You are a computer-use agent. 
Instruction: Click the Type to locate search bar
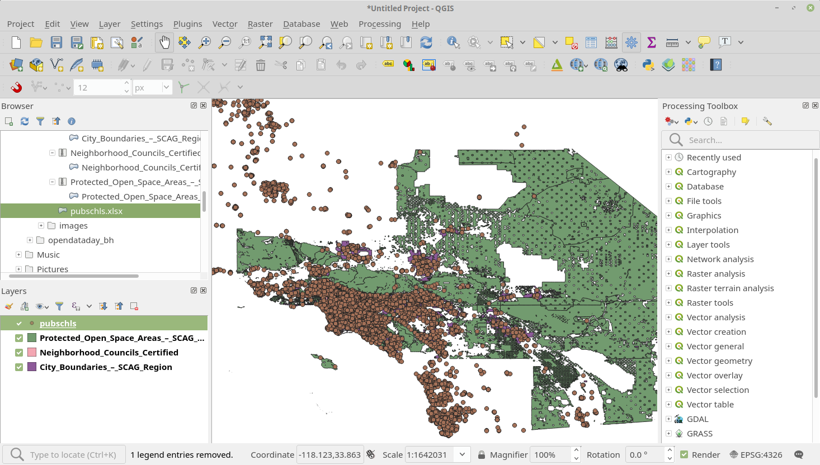pos(64,455)
